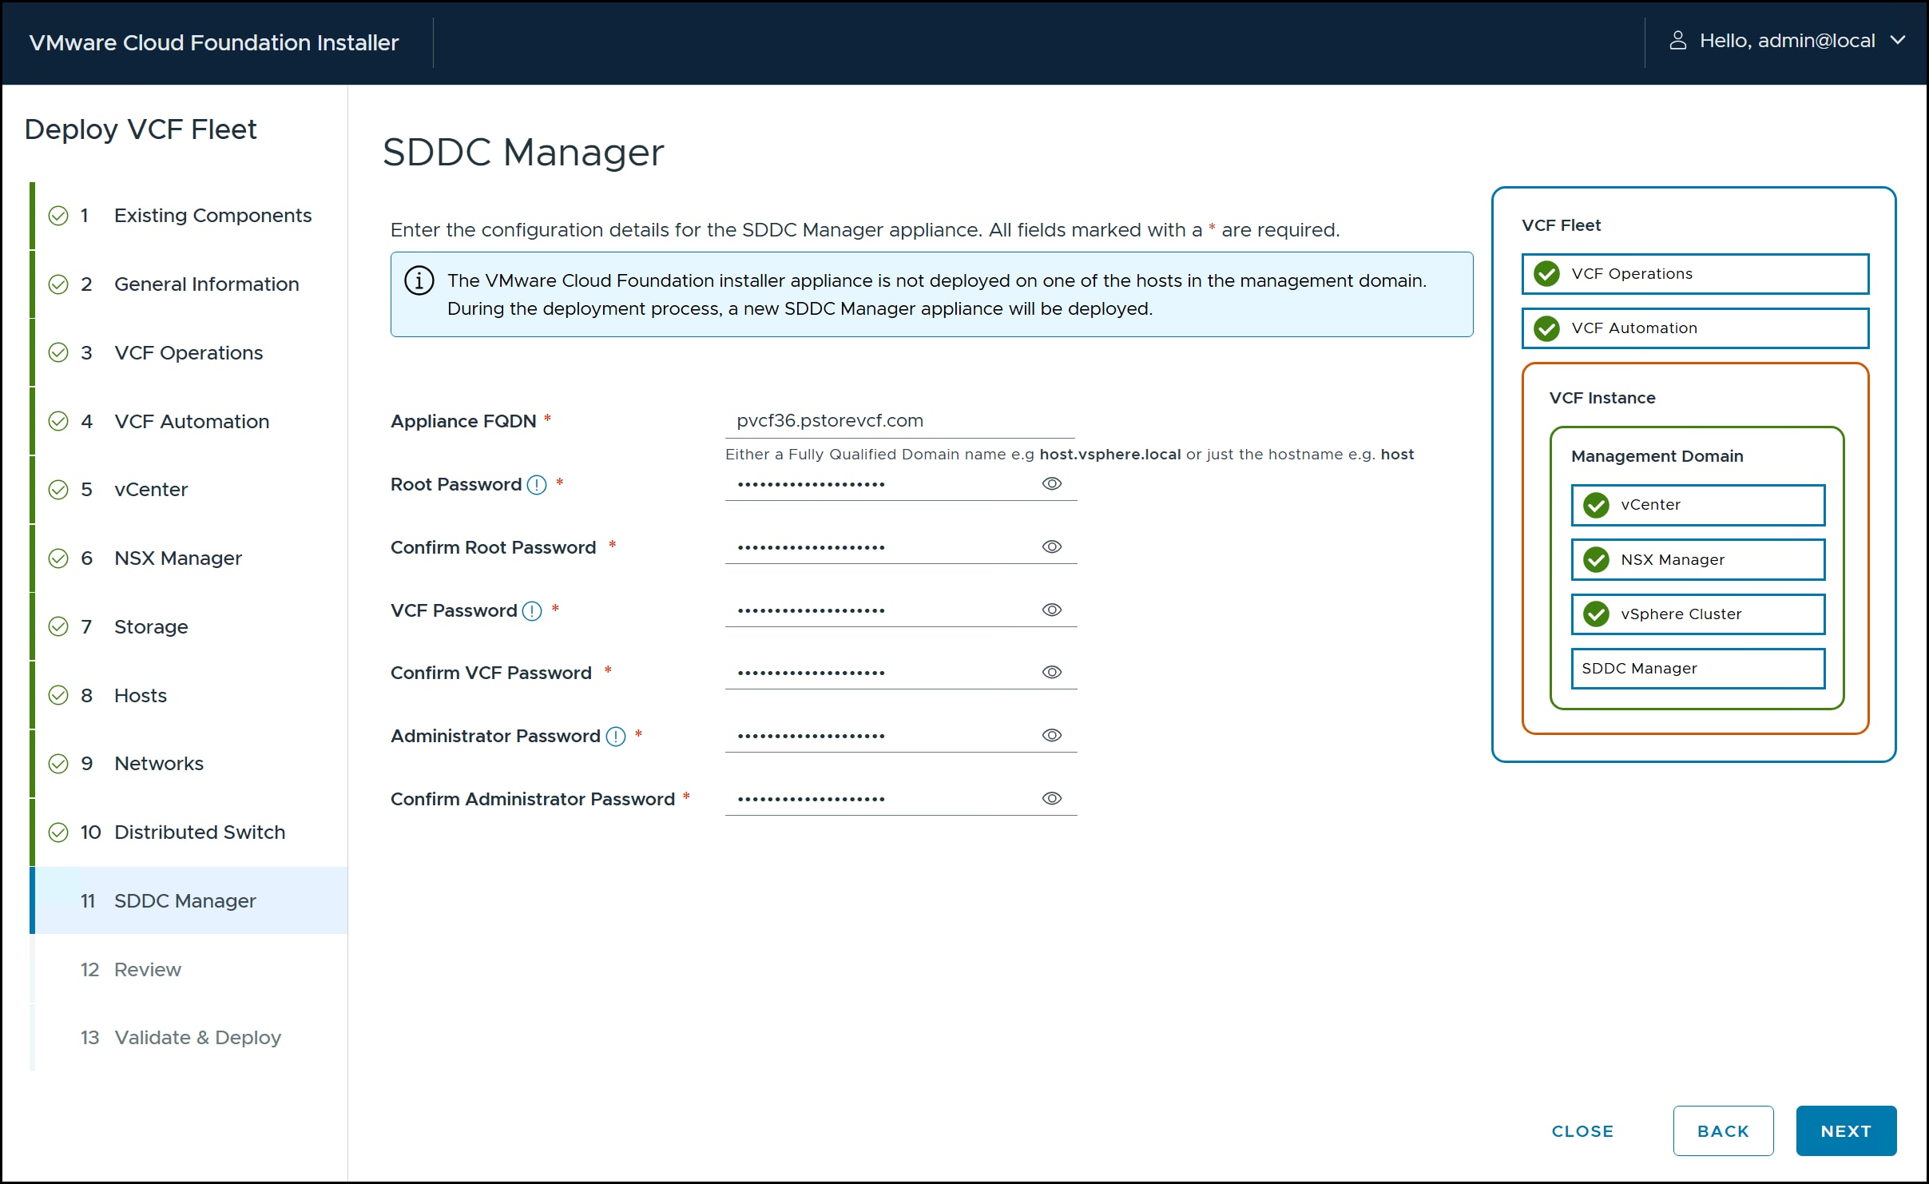Reveal Confirm VCF Password with eye icon
Image resolution: width=1929 pixels, height=1184 pixels.
tap(1052, 673)
